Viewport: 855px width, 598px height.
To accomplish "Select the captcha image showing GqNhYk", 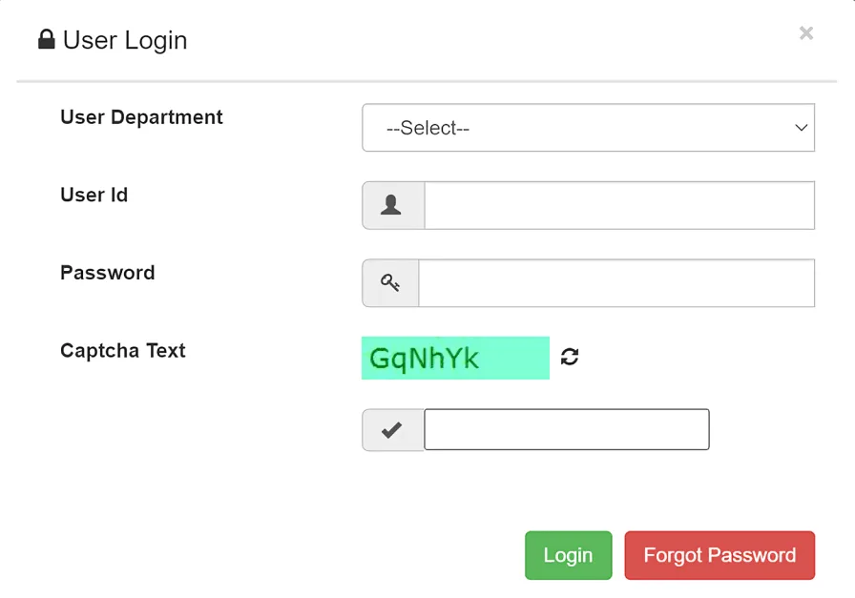I will pyautogui.click(x=455, y=358).
